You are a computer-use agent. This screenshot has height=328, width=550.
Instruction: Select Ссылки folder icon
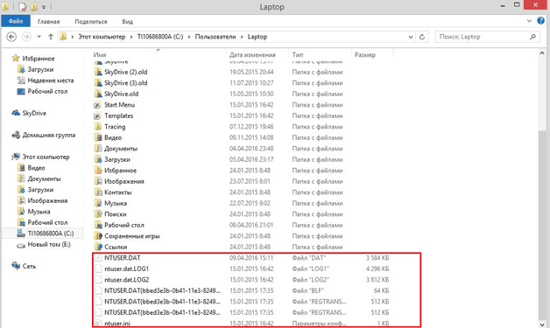98,247
